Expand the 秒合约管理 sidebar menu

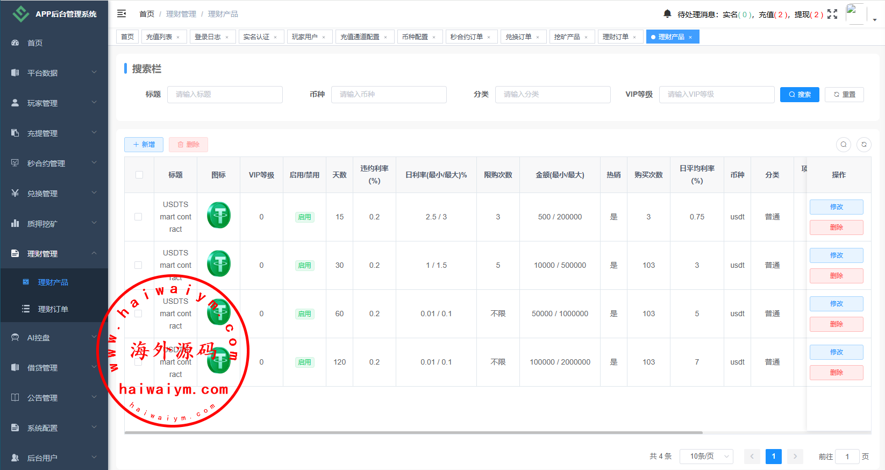[x=54, y=163]
